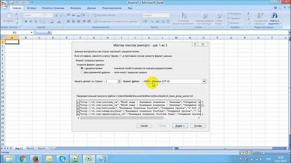Image resolution: width=291 pixels, height=163 pixels.
Task: Select the 'с разделителями' delimited radio button
Action: point(82,68)
